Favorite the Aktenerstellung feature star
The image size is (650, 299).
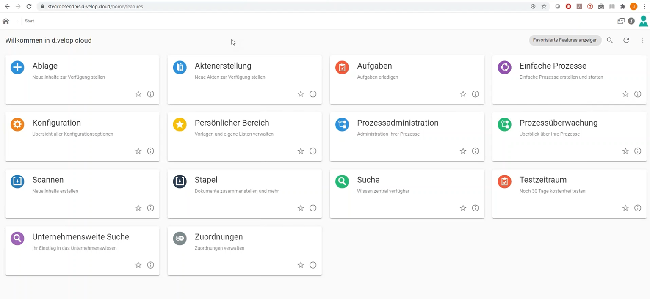[301, 94]
